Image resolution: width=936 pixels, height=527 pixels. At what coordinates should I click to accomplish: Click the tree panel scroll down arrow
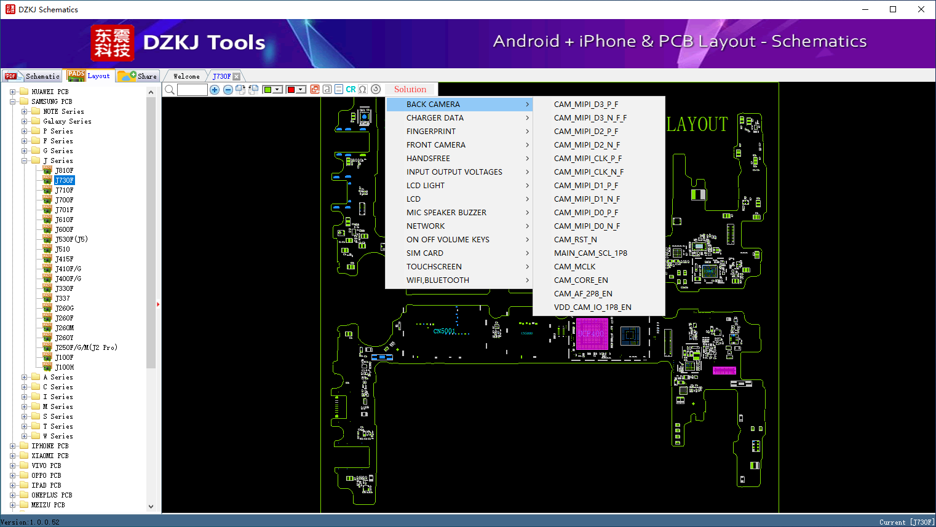point(151,507)
